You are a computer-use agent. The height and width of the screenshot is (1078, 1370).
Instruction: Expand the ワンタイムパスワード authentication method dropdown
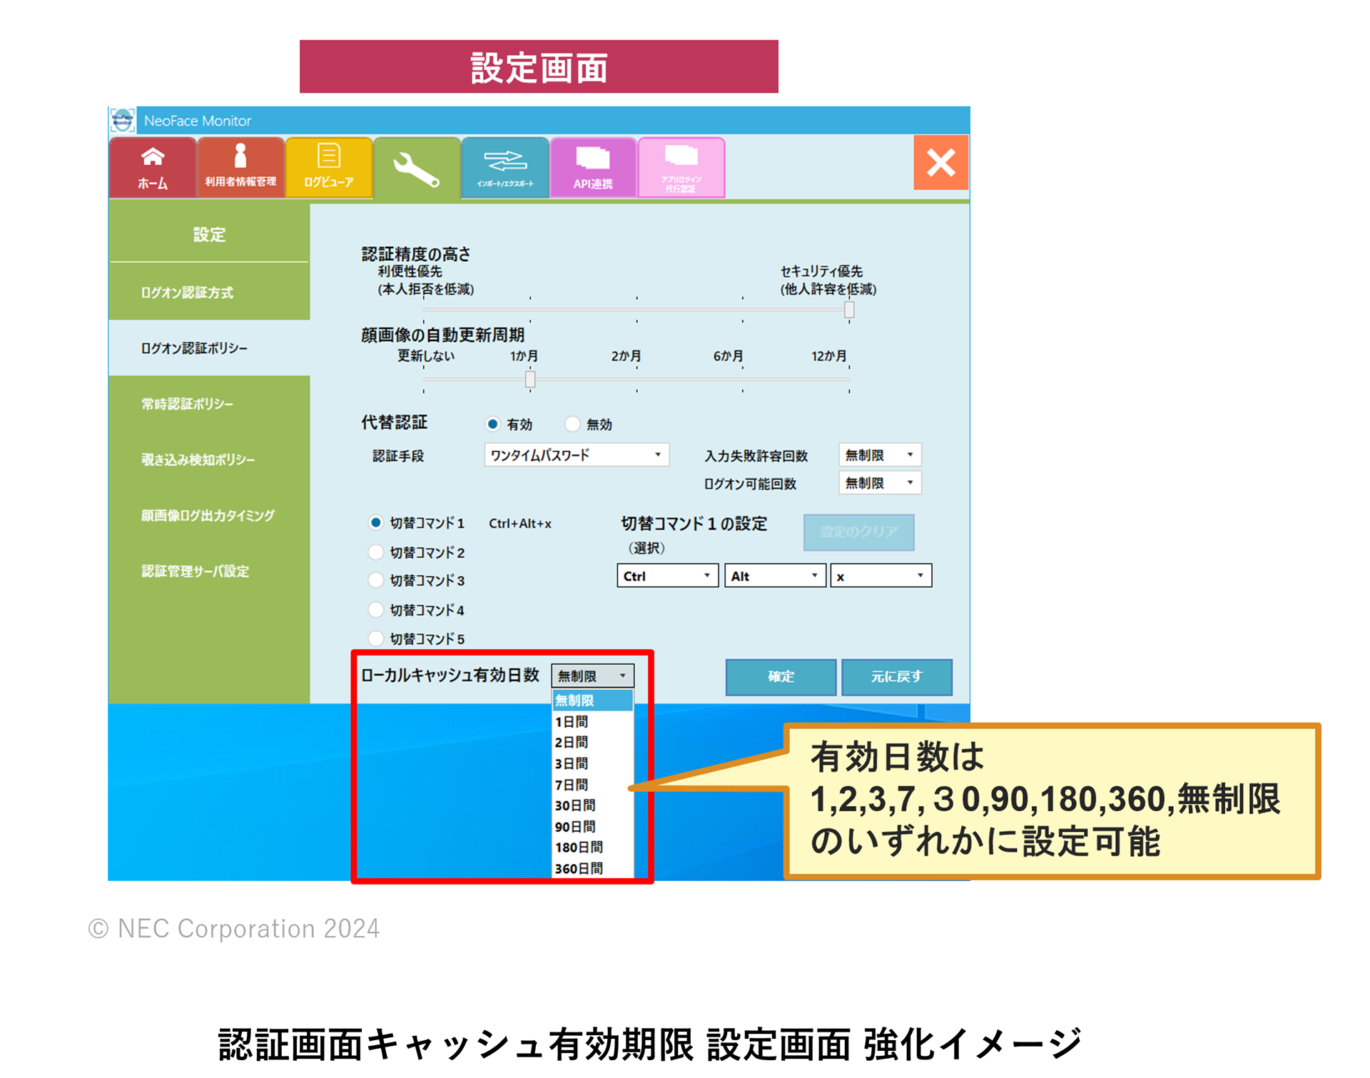pos(576,455)
